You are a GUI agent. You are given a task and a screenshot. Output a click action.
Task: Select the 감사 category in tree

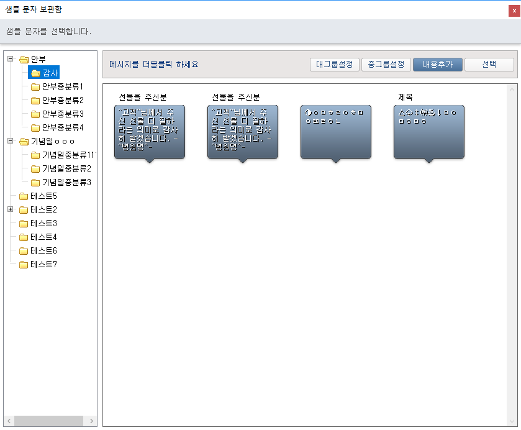50,73
